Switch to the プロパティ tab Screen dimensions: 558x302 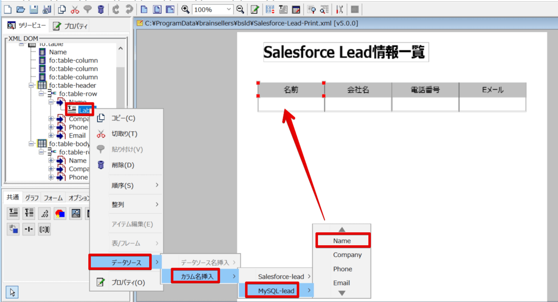(70, 26)
